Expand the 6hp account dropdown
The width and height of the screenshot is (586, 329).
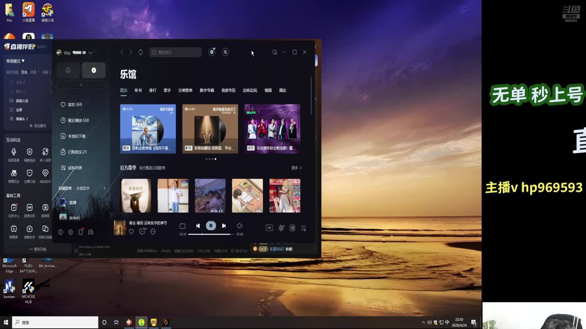90,53
